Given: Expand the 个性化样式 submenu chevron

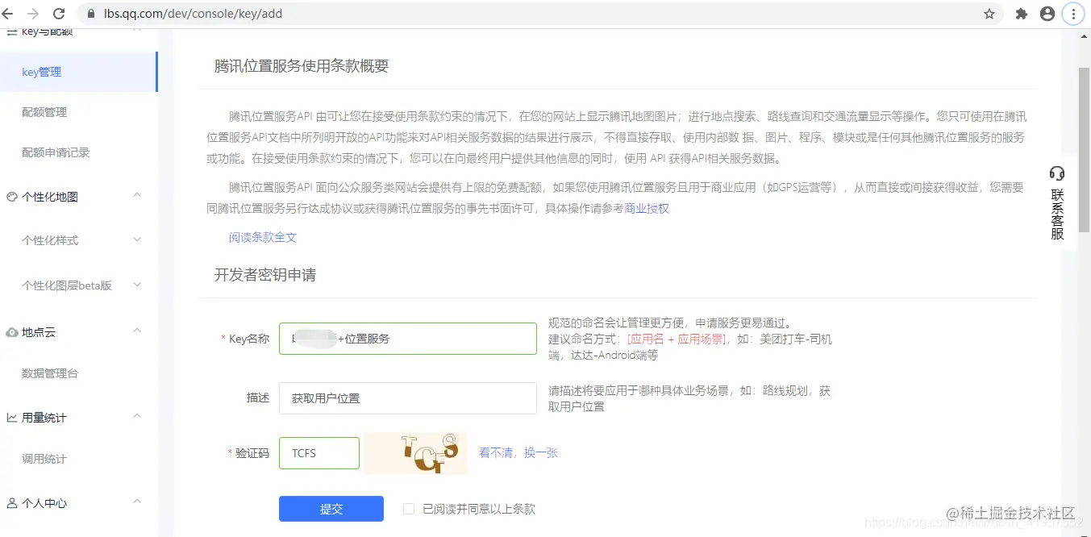Looking at the screenshot, I should [137, 240].
